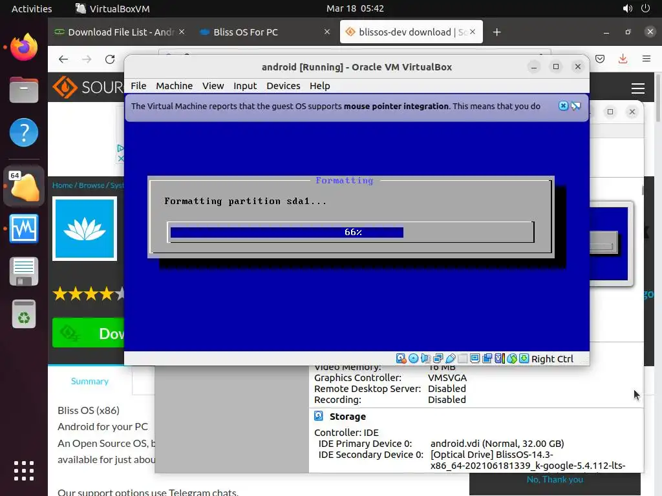Viewport: 662px width, 496px height.
Task: Click the mouse integration icon in VM status bar
Action: [x=512, y=358]
